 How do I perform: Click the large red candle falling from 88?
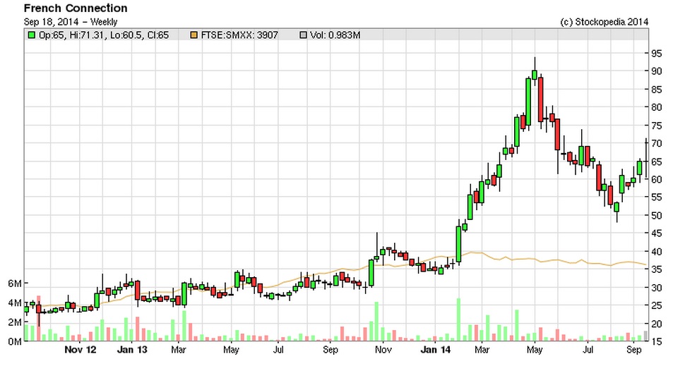[x=540, y=99]
